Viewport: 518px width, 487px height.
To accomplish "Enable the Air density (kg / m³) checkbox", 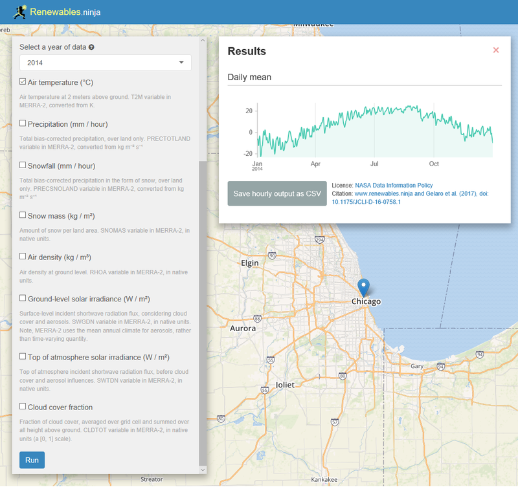I will pos(23,256).
